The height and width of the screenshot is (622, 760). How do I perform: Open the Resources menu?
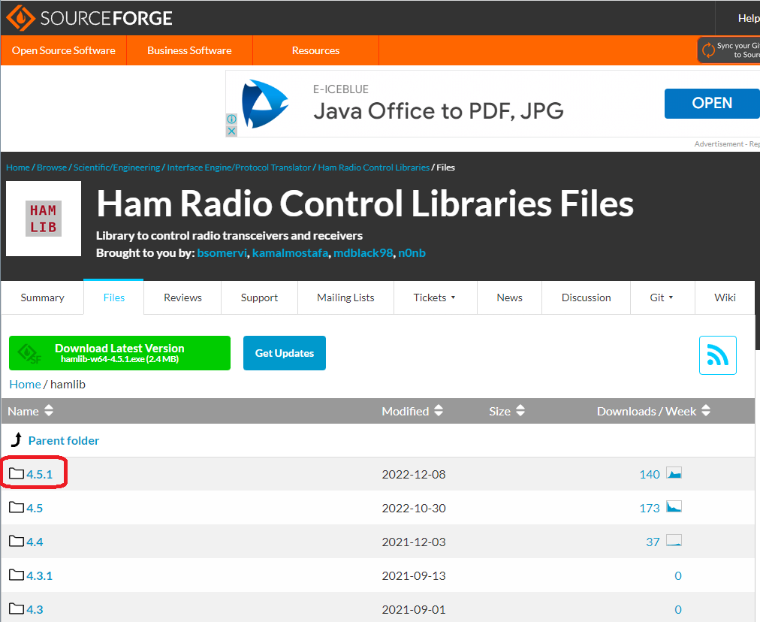pos(315,50)
